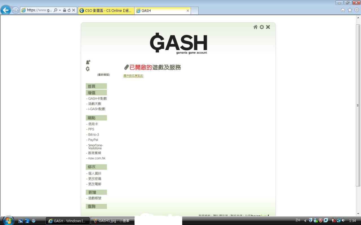Refresh the page with the reload icon
The height and width of the screenshot is (225, 361).
(69, 10)
